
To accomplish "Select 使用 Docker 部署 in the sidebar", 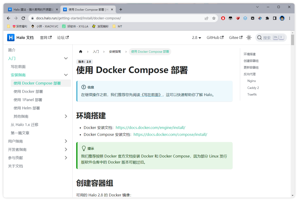I will (28, 92).
